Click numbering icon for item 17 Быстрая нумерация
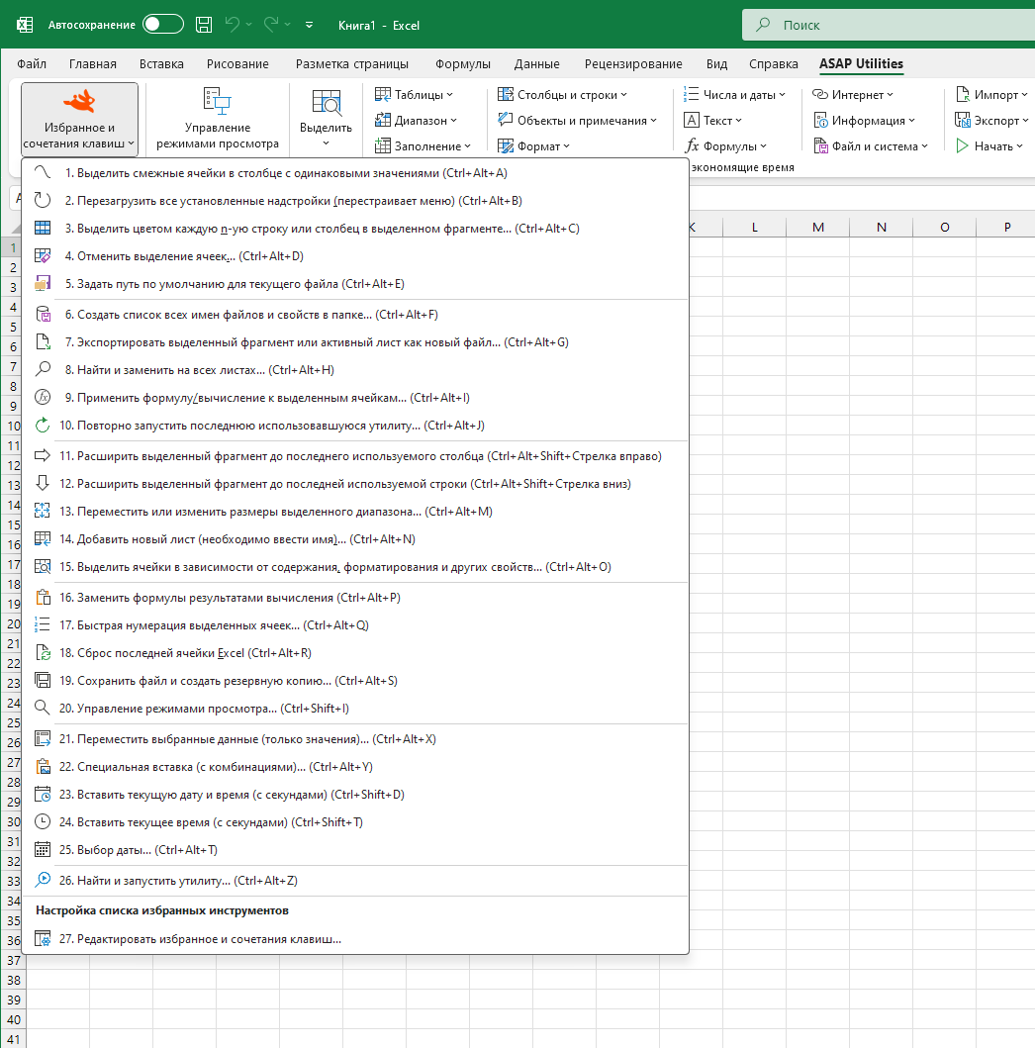Image resolution: width=1035 pixels, height=1048 pixels. (x=43, y=624)
